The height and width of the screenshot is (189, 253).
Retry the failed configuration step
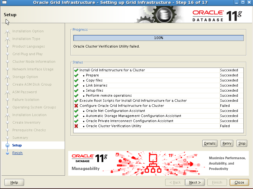click(x=227, y=143)
